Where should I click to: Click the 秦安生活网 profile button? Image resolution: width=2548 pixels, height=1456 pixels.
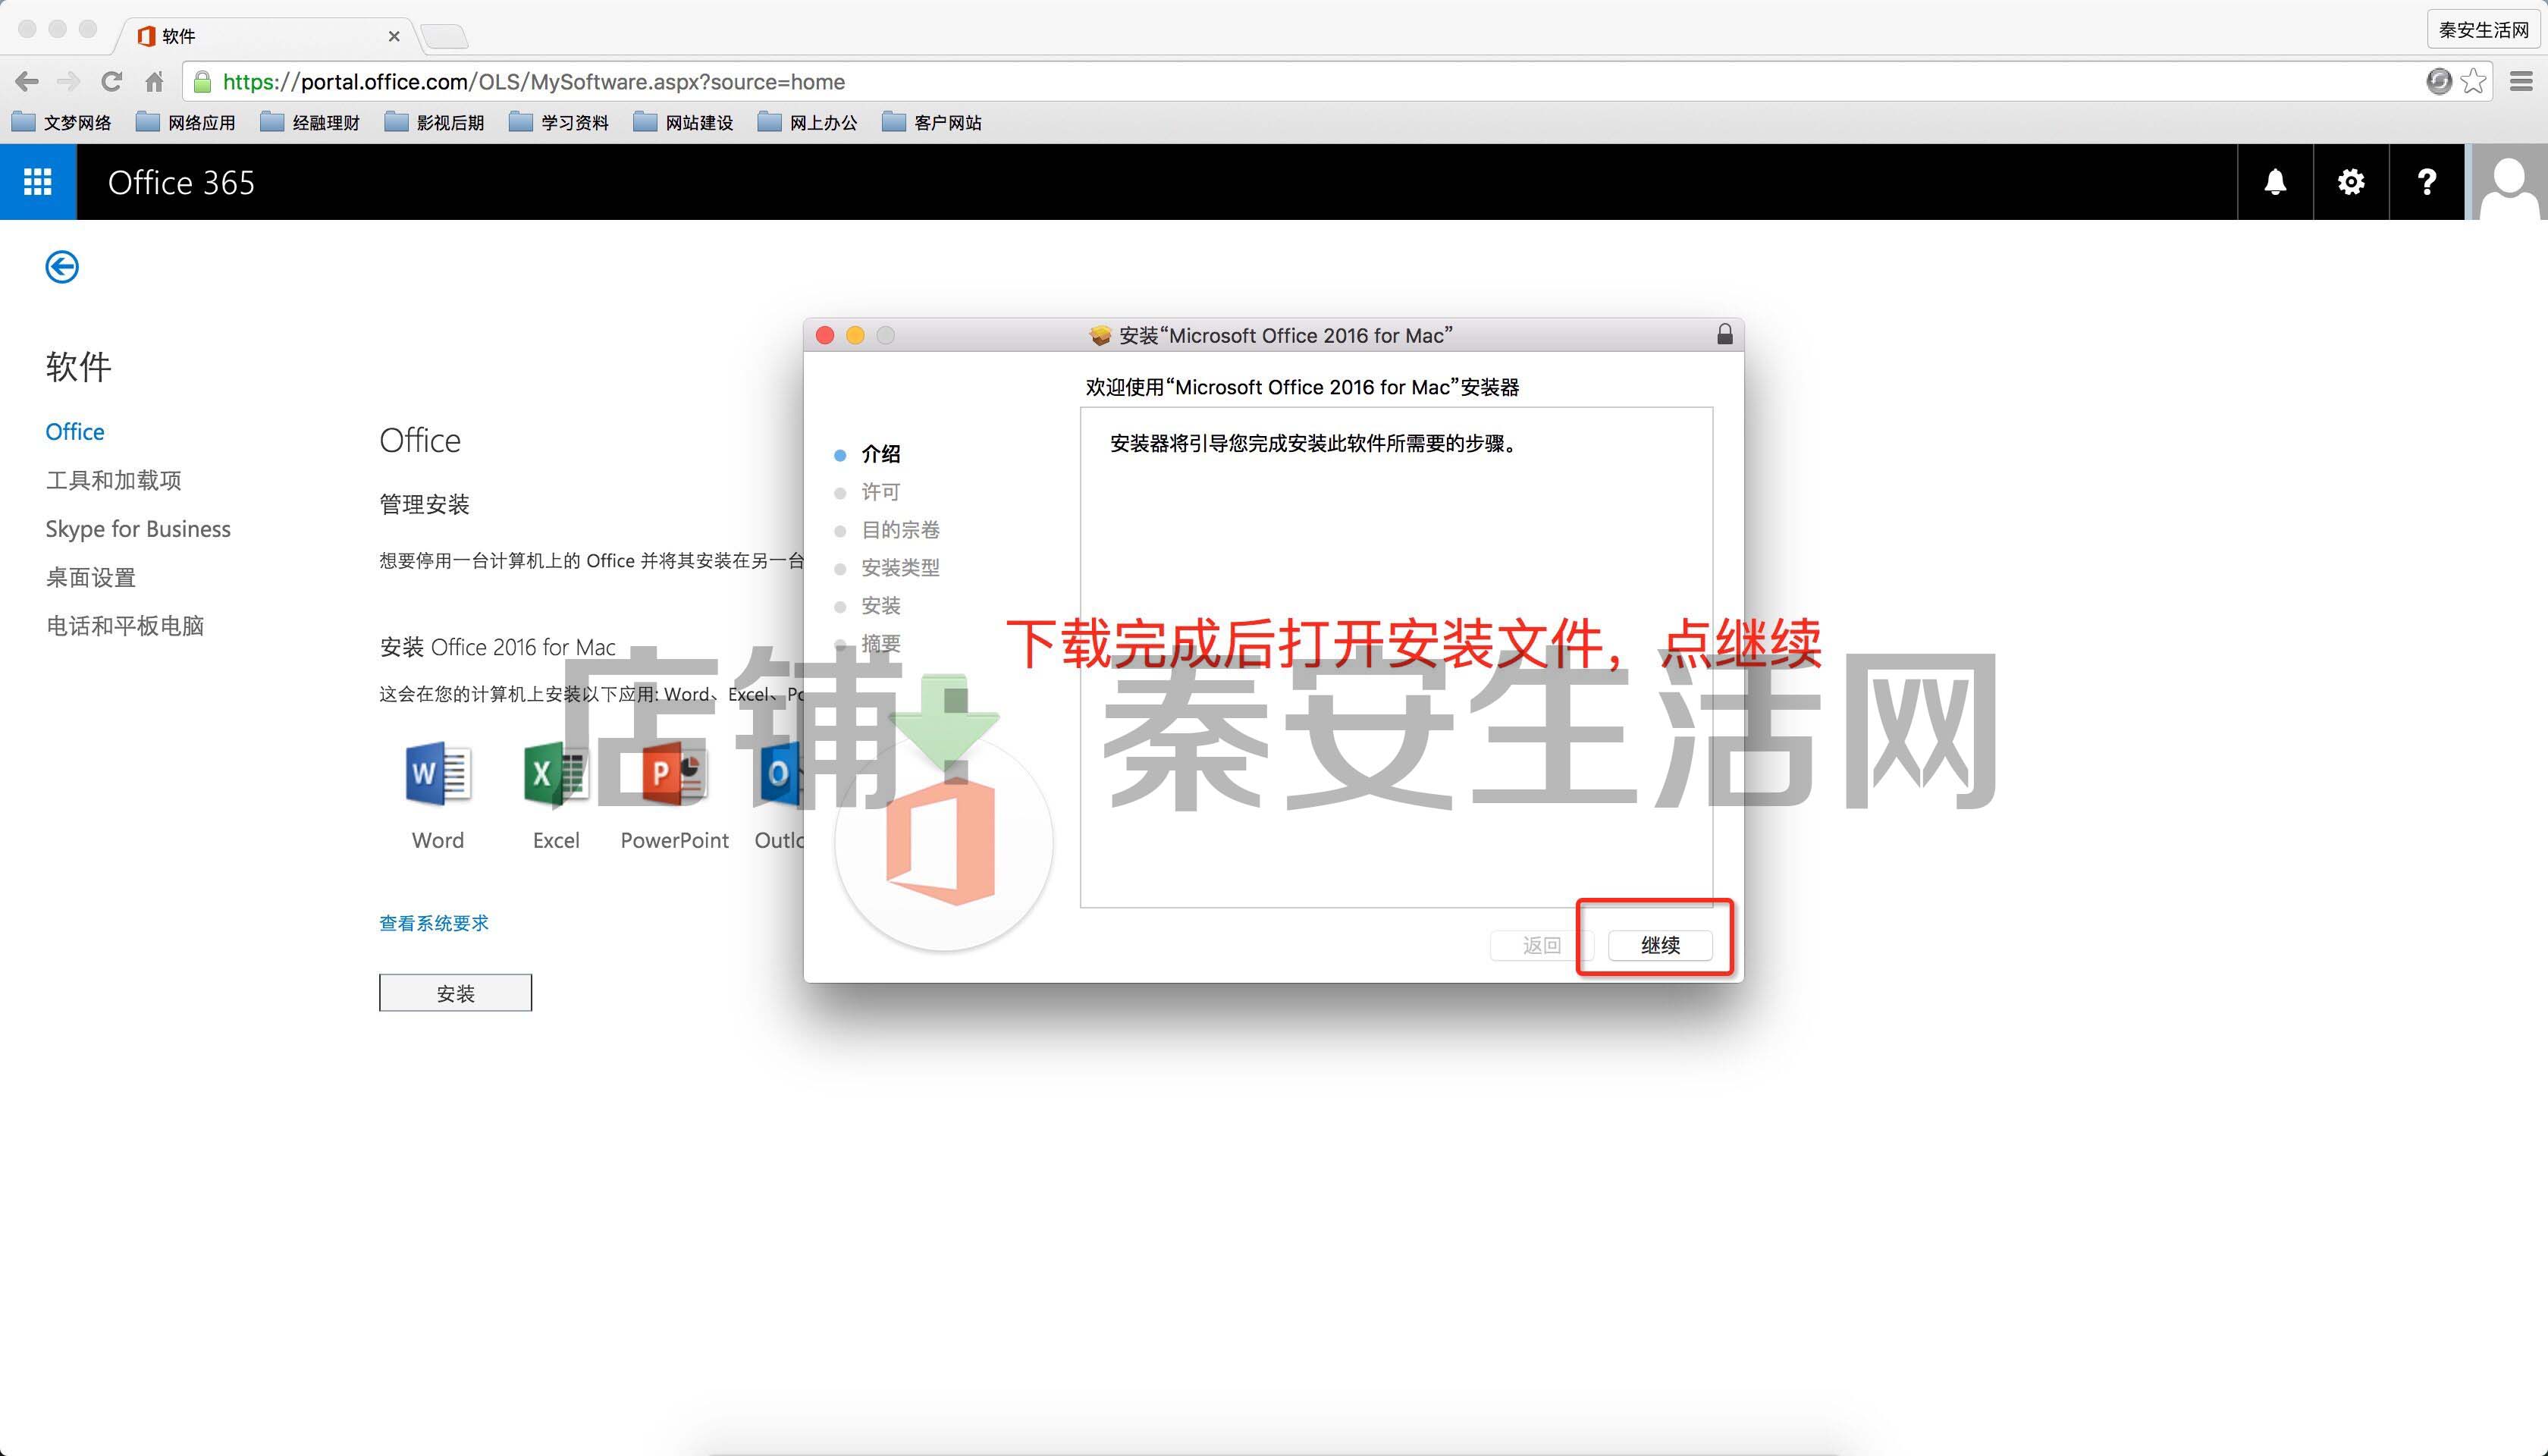coord(2484,30)
